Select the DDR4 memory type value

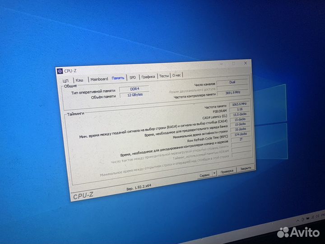click(135, 89)
